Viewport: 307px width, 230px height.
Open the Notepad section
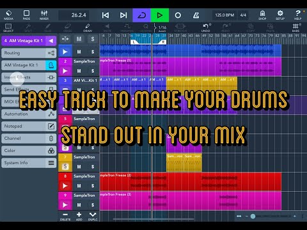[x=29, y=126]
